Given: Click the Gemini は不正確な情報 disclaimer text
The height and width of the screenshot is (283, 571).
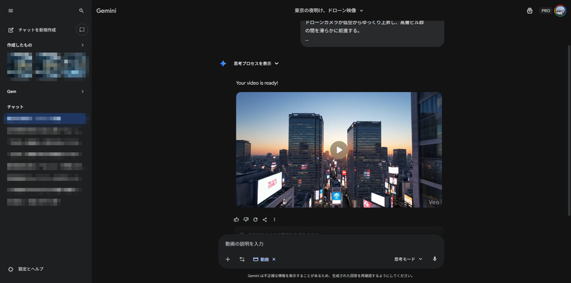Looking at the screenshot, I should coord(331,276).
